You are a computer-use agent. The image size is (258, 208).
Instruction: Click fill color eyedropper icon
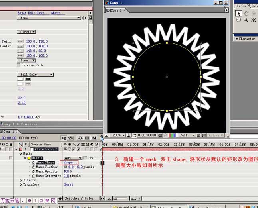28,79
